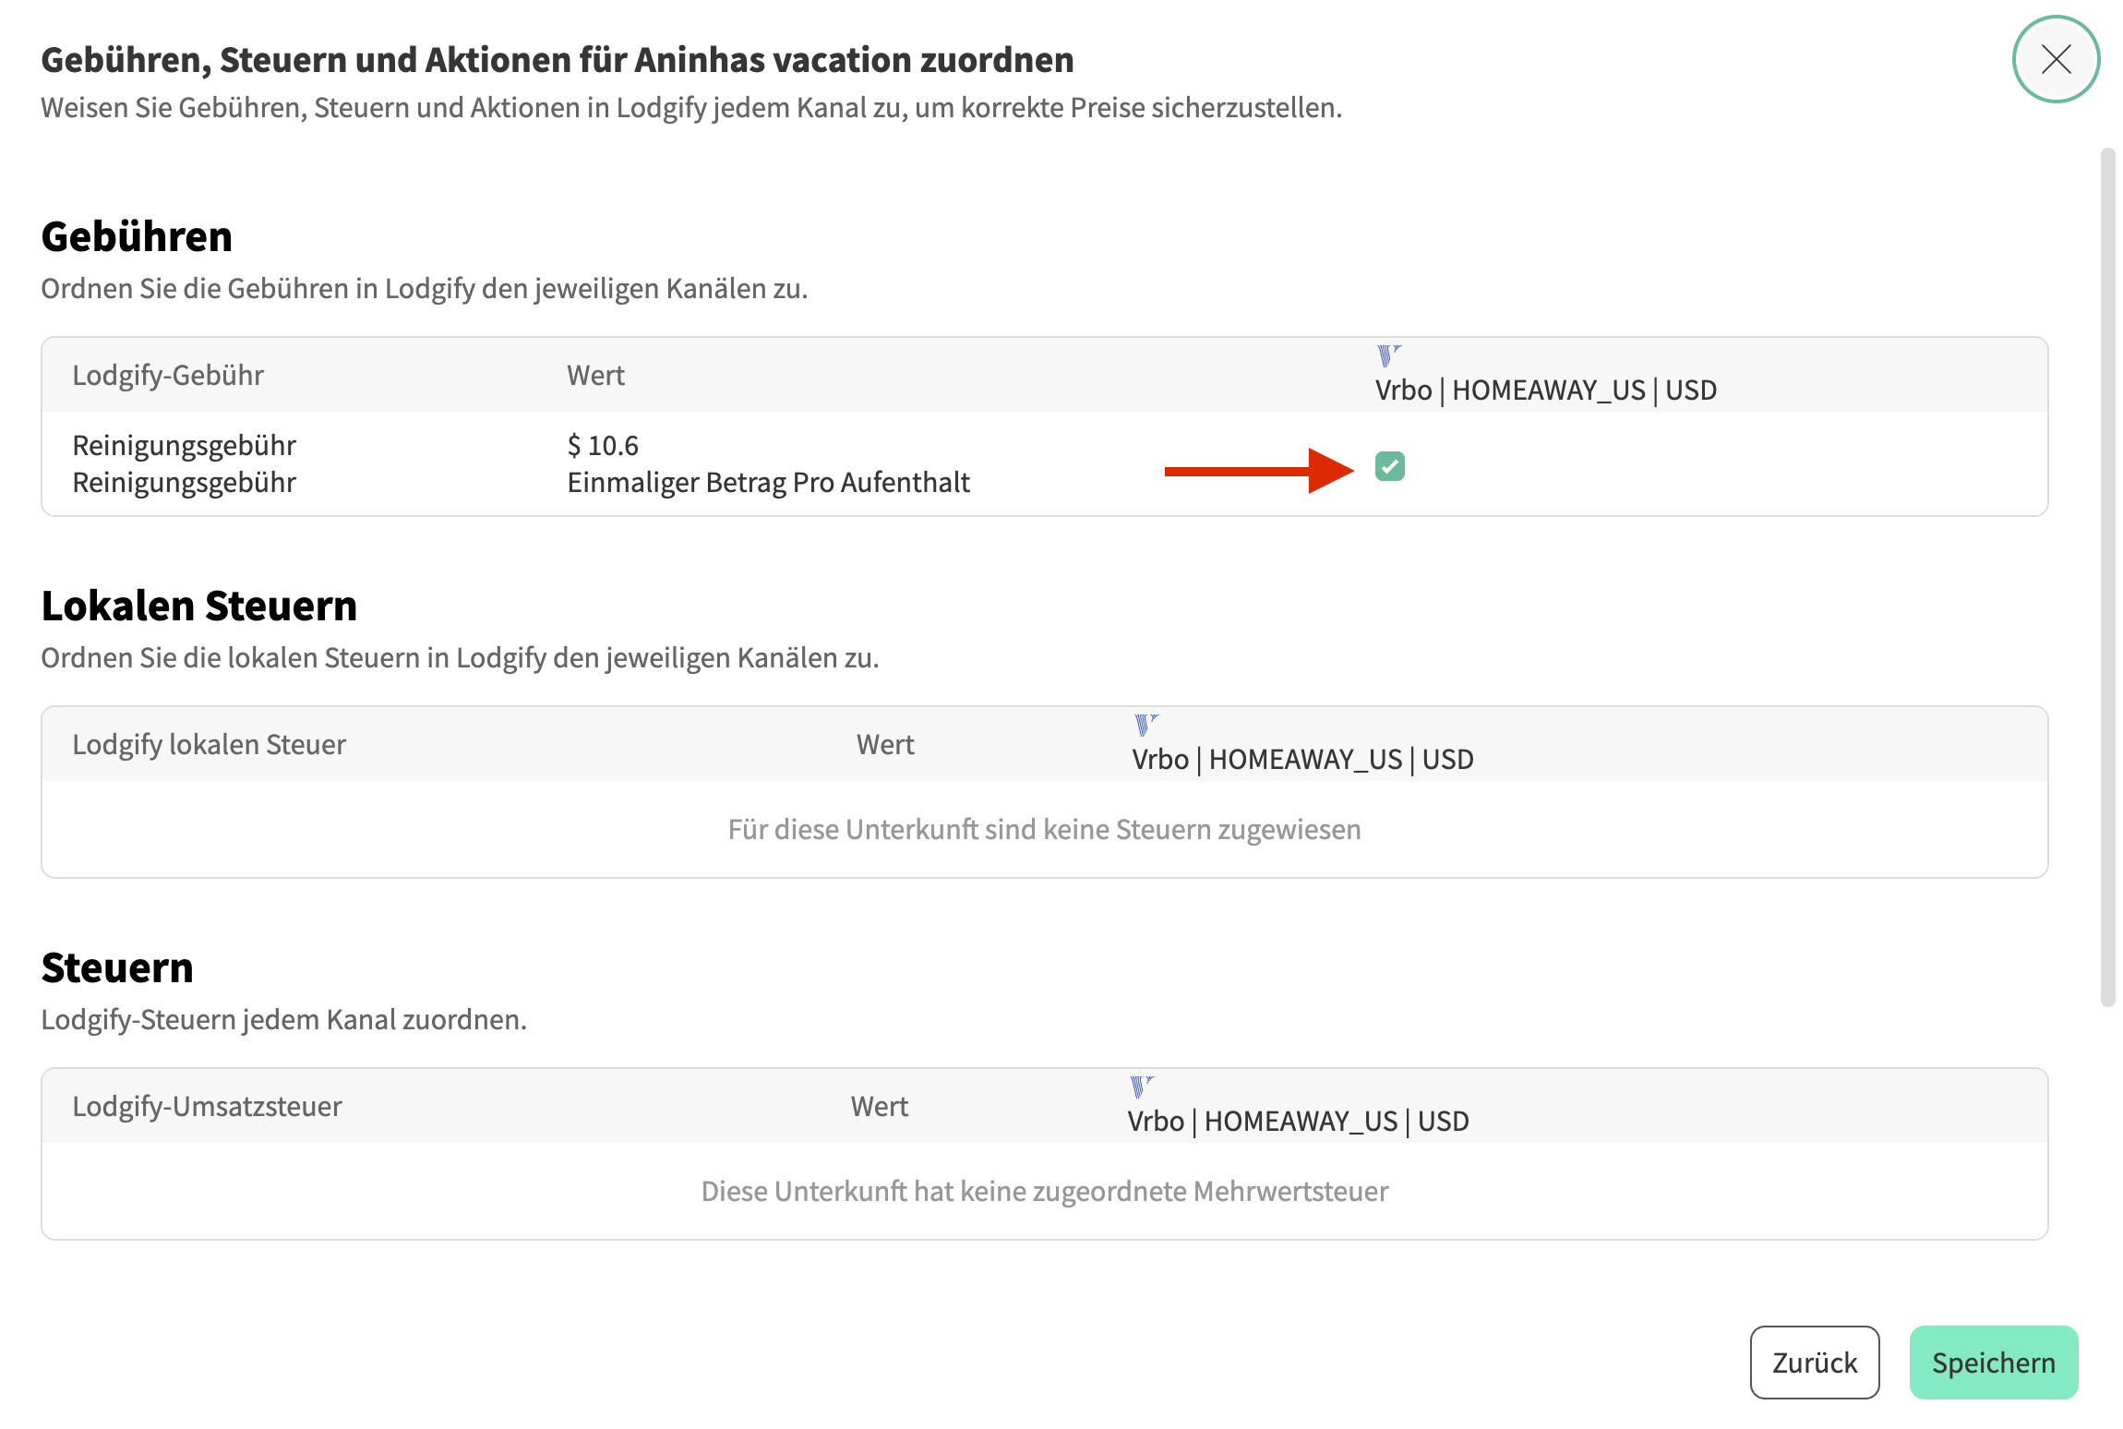Image resolution: width=2123 pixels, height=1429 pixels.
Task: Click 'keine zugeordnete Mehrwertsteuer' message
Action: tap(1044, 1192)
